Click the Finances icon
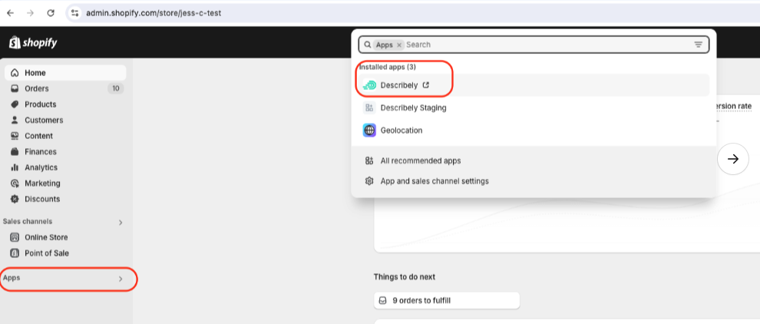760x324 pixels. click(15, 151)
